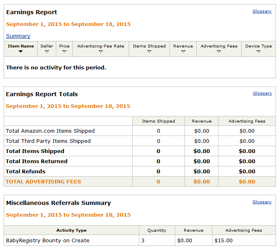This screenshot has height=252, width=280.
Task: Open Glossary link in Earnings Report Totals
Action: [x=262, y=93]
